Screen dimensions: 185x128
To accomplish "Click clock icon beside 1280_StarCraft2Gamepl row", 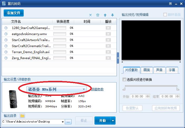I will 6,28.
